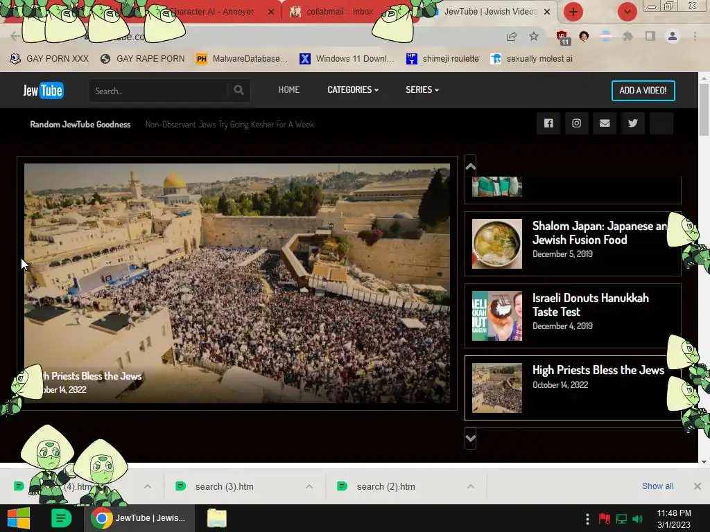Screen dimensions: 710x532
Task: Open options for search (3).htm download
Action: pos(309,486)
